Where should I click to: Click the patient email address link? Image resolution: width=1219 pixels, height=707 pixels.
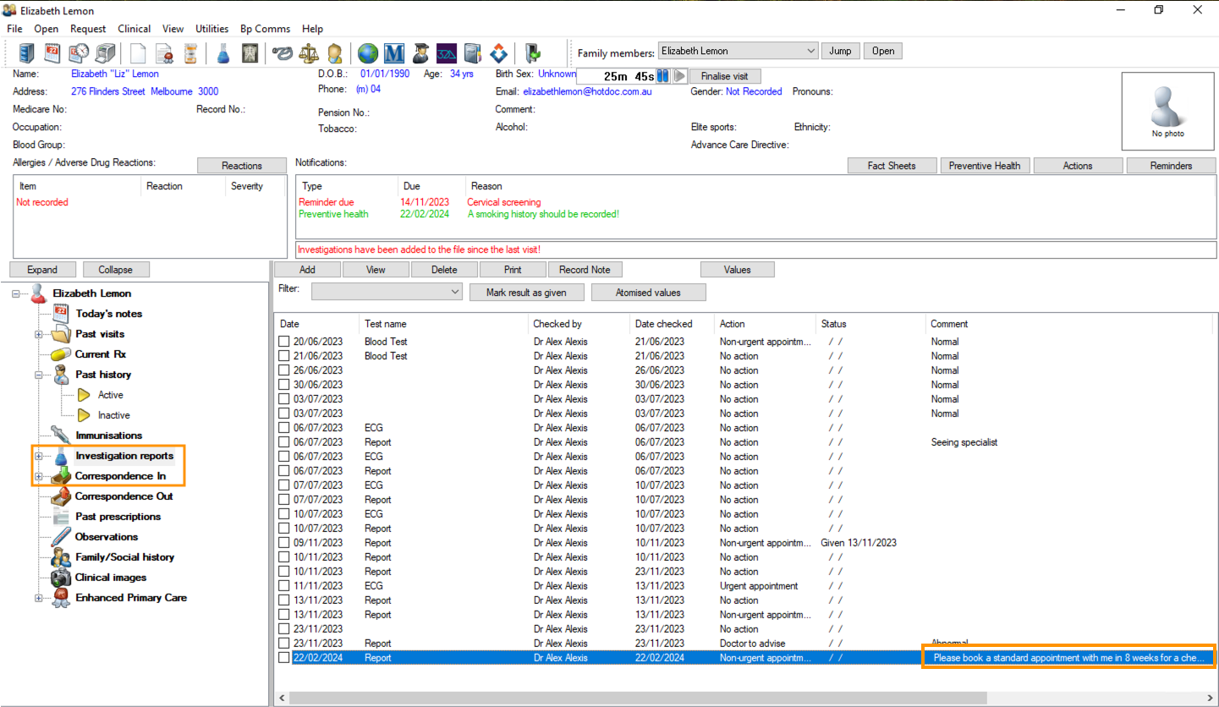click(x=587, y=91)
